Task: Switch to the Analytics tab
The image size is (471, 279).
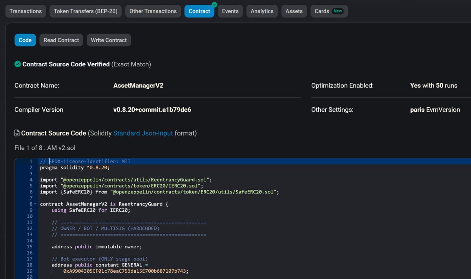Action: pyautogui.click(x=262, y=11)
